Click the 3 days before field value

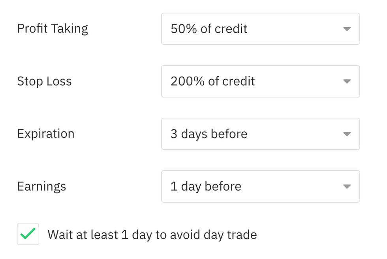tap(209, 134)
